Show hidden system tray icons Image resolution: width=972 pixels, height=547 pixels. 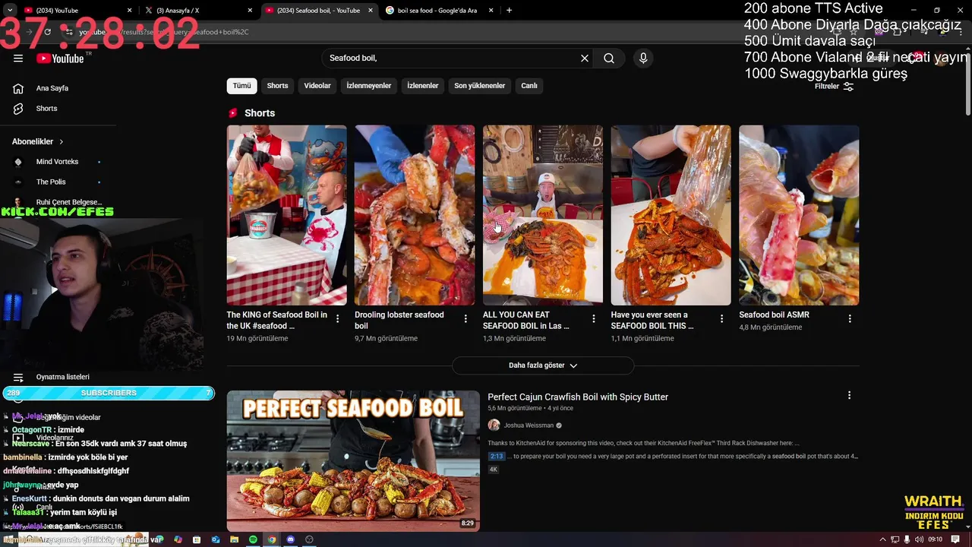tap(882, 539)
